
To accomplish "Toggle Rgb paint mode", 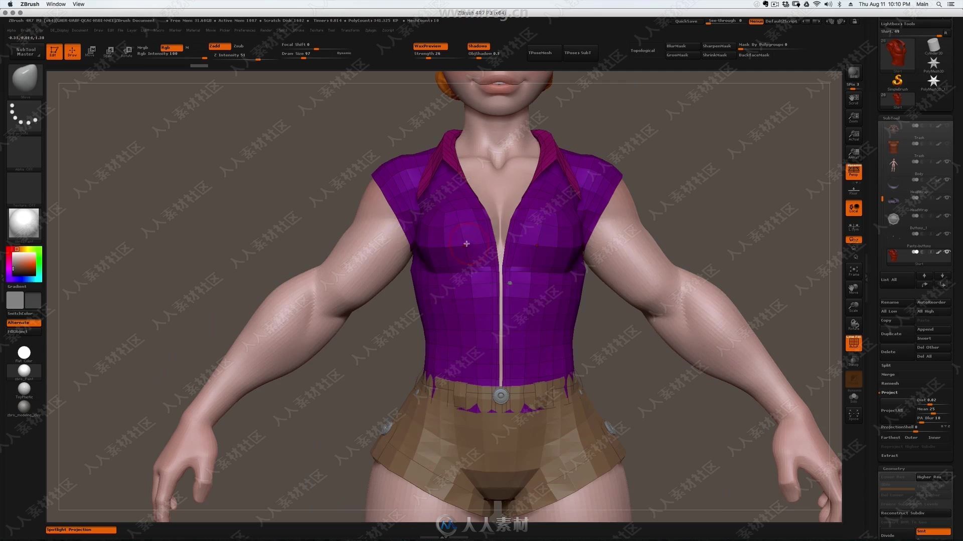I will click(171, 48).
